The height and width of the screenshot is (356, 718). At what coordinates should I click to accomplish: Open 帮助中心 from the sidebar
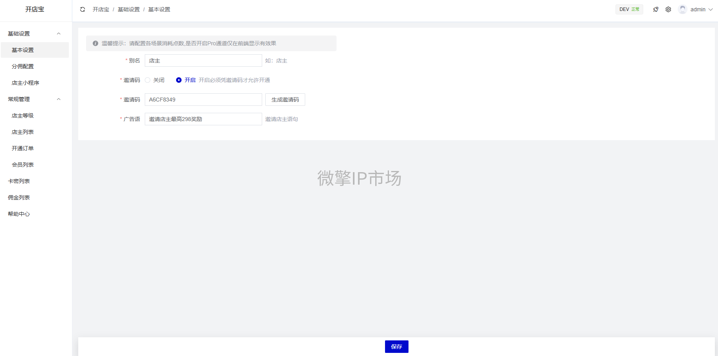[x=19, y=214]
